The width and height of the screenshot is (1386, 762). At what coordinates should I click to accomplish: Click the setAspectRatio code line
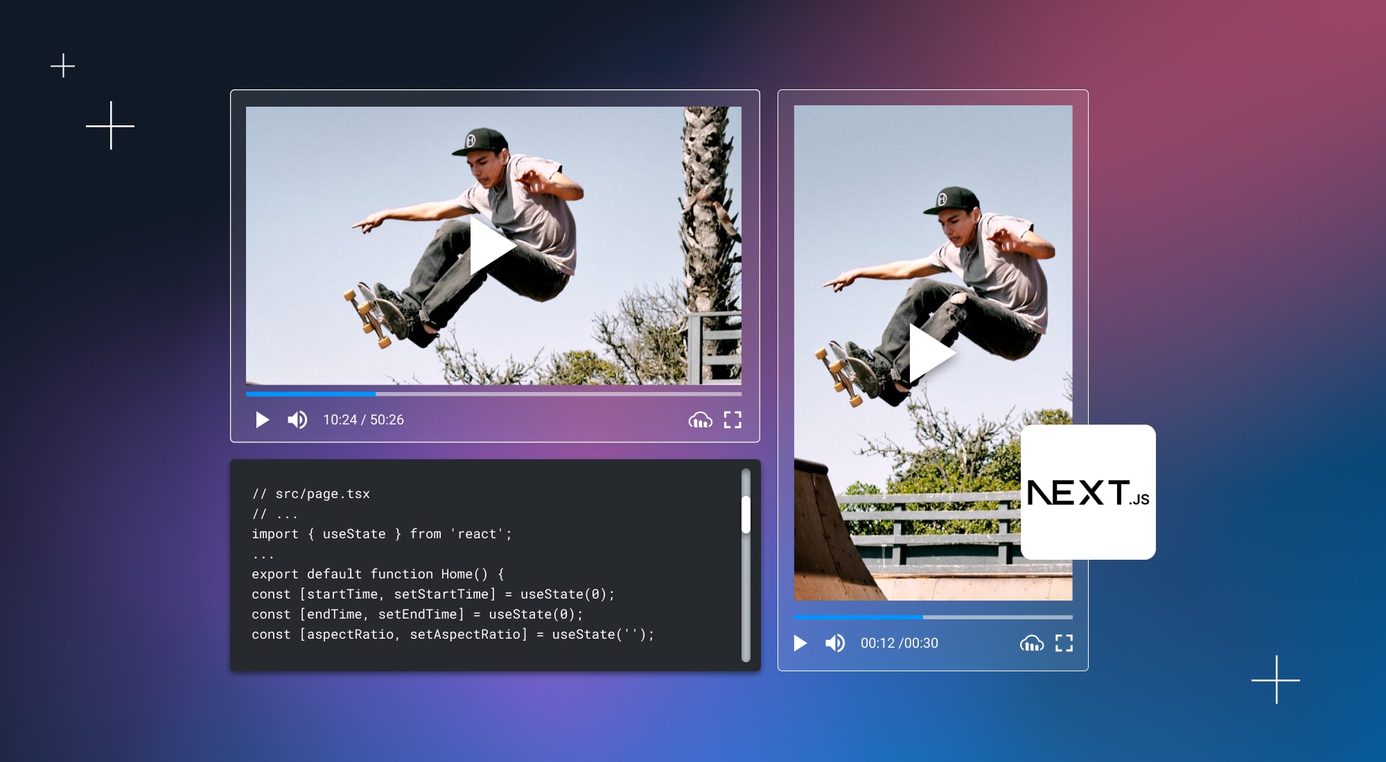pyautogui.click(x=452, y=635)
